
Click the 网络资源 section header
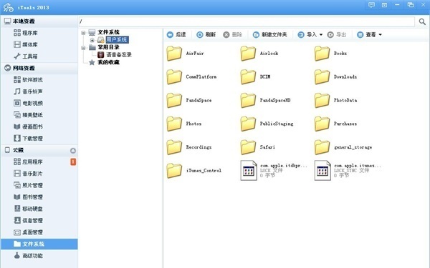click(x=39, y=68)
